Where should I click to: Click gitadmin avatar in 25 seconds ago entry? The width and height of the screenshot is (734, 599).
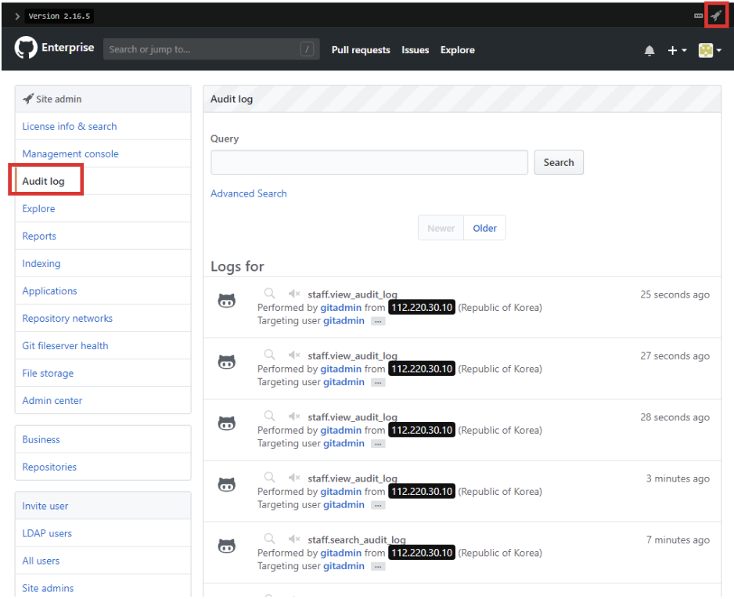(x=227, y=301)
